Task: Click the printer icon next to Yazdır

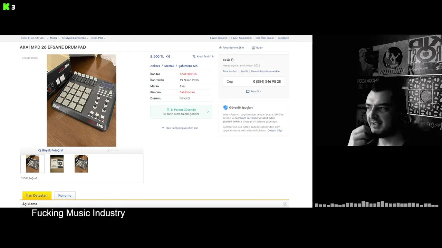Action: pyautogui.click(x=253, y=48)
